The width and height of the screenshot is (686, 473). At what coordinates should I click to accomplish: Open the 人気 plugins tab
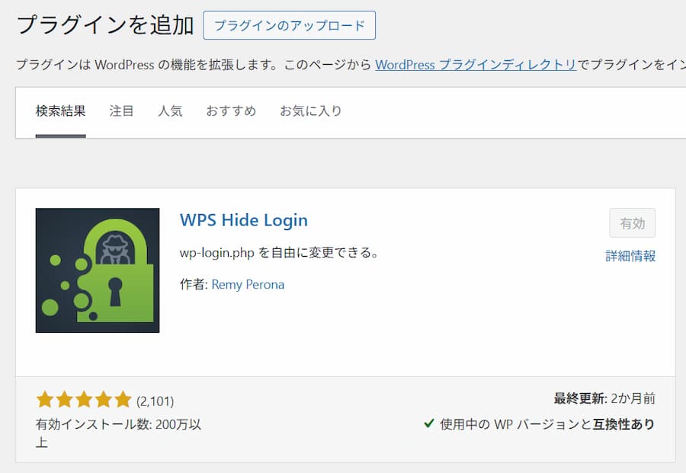171,110
